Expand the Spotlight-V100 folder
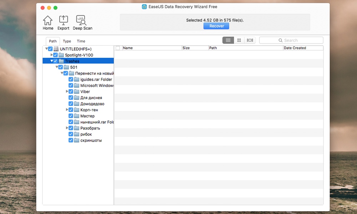This screenshot has height=214, width=357. tap(52, 55)
